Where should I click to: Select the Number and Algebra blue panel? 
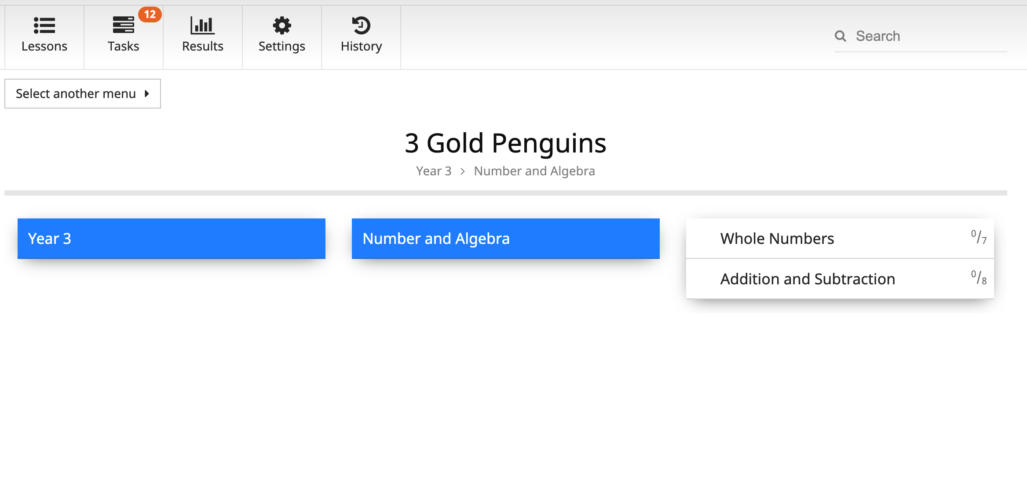[506, 239]
